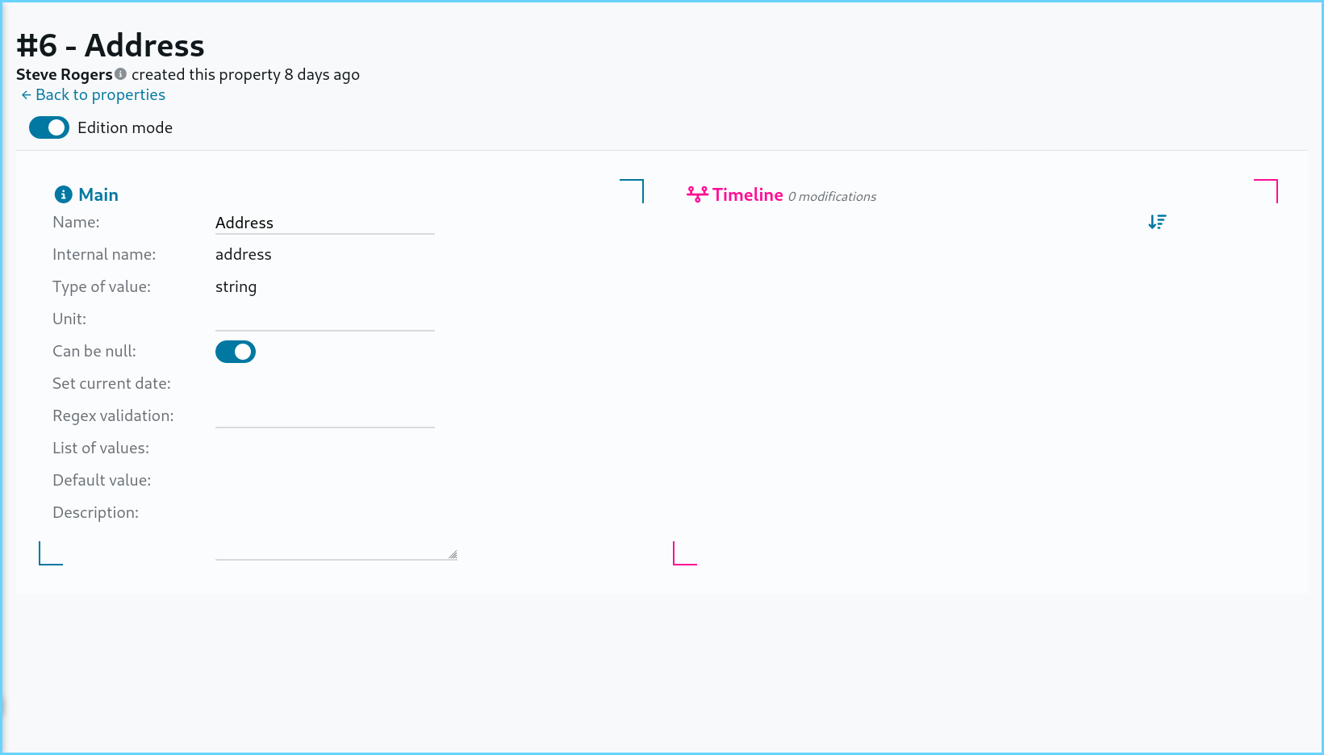Go back via the Back to properties link

[x=100, y=95]
